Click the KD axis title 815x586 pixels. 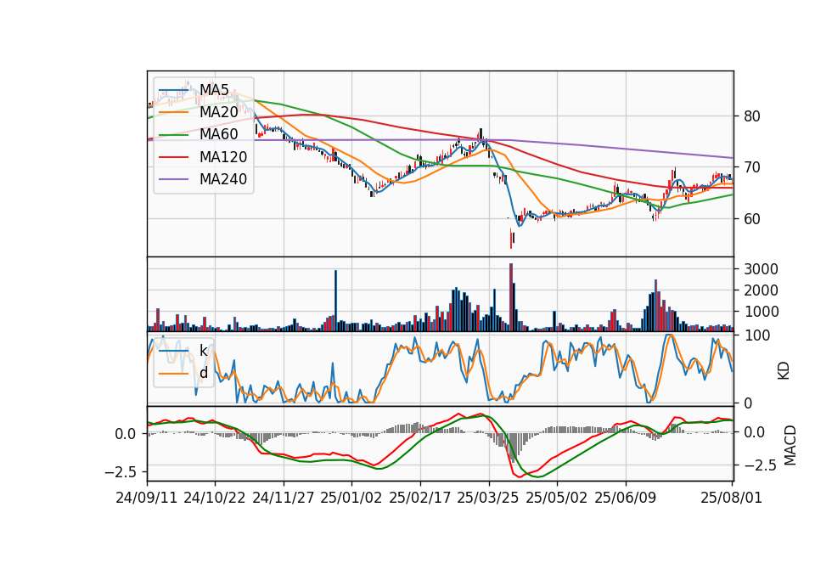784,371
